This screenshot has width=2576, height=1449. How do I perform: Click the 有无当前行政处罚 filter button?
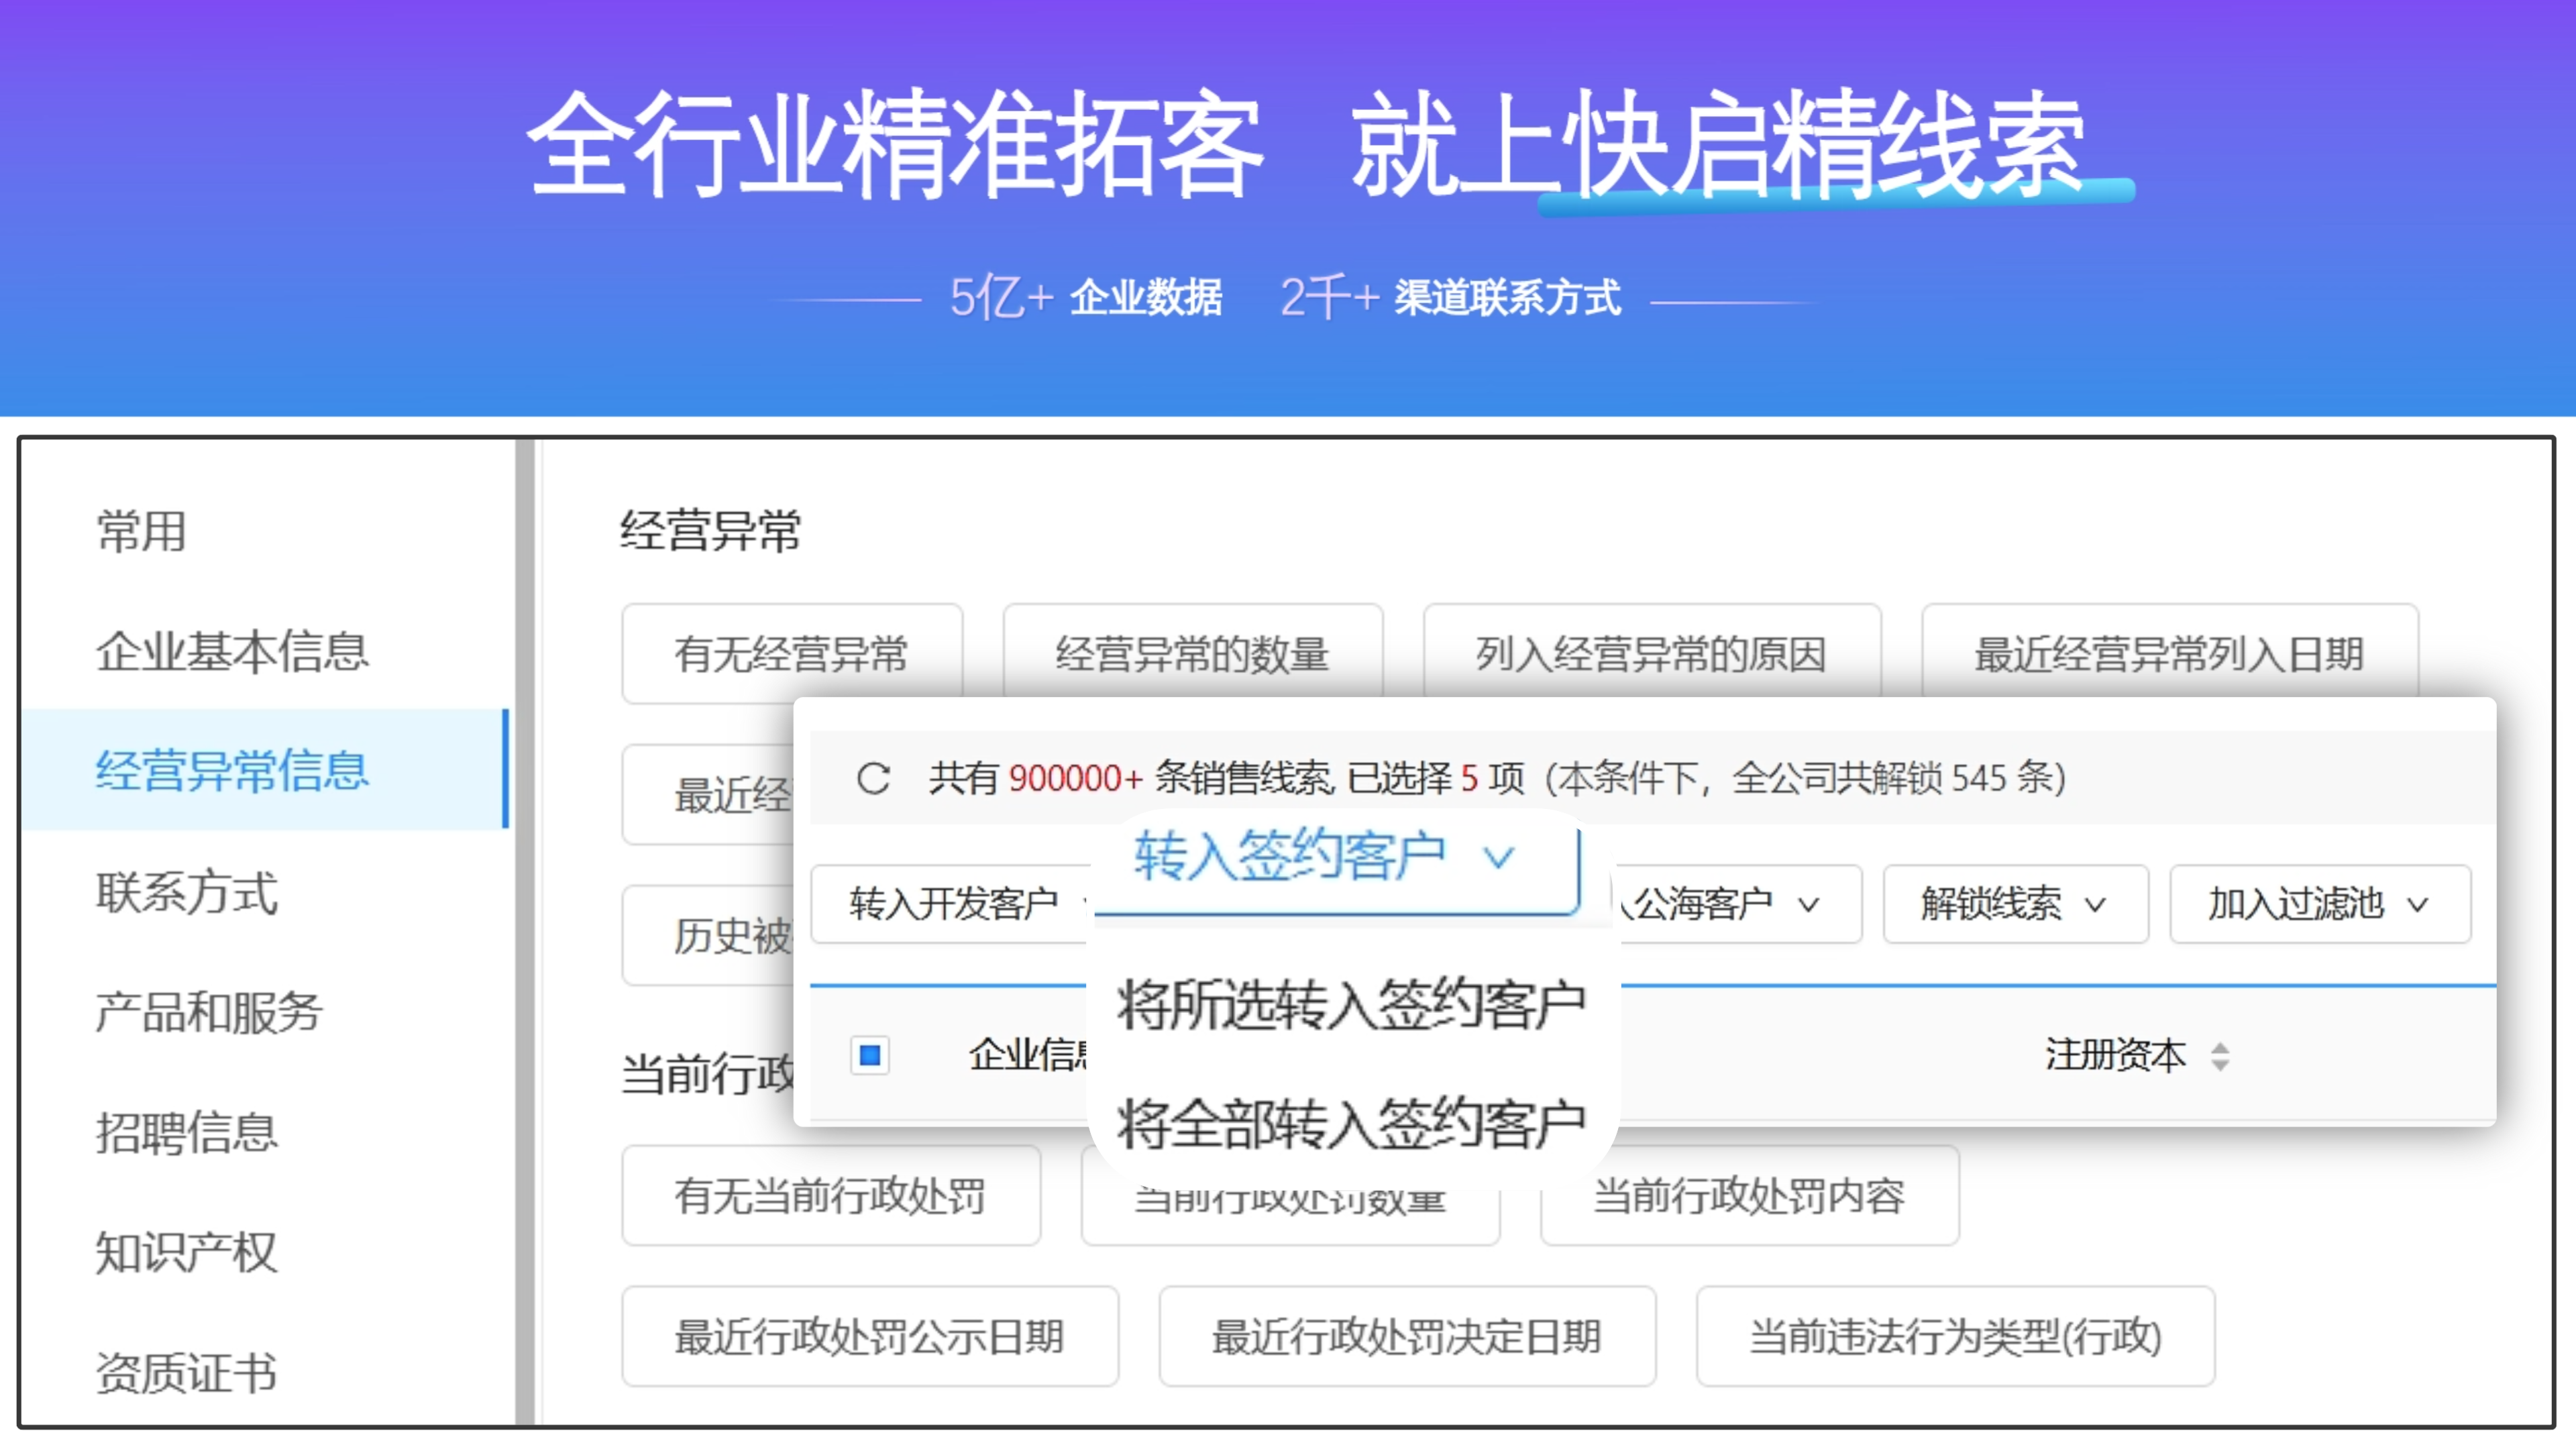tap(831, 1195)
